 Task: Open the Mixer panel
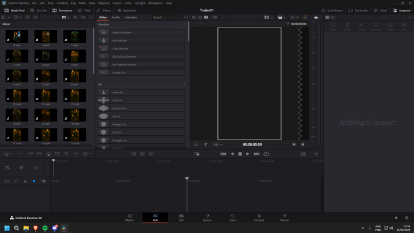click(x=381, y=10)
